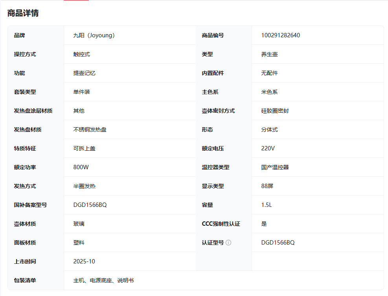
Task: Click the 不锈钢发热盘 heating plate value
Action: click(x=90, y=130)
